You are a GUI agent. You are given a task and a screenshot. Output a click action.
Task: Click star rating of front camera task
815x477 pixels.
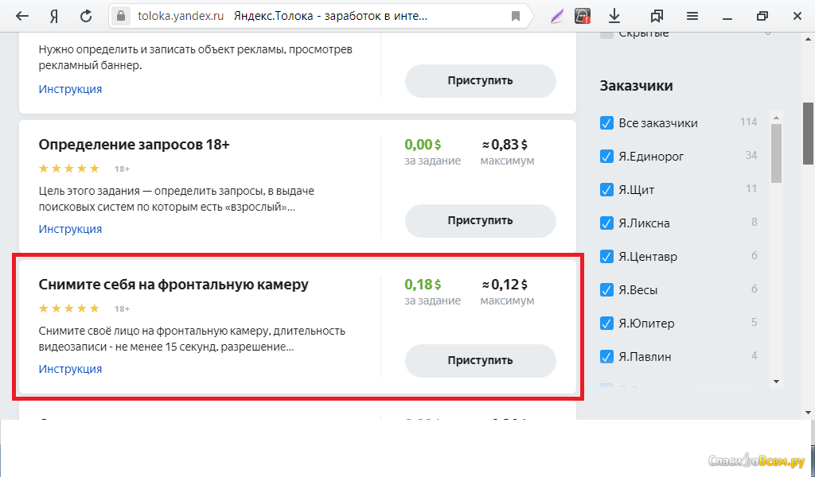tap(69, 308)
